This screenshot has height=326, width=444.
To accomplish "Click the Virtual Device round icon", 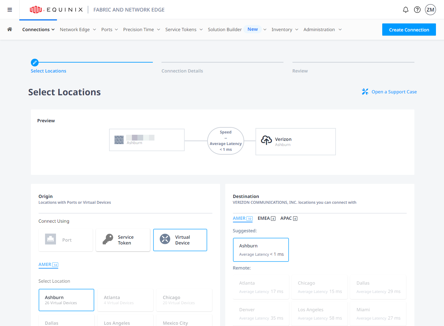I will [165, 239].
